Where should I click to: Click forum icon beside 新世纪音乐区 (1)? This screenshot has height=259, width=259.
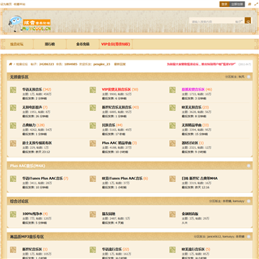(13, 250)
